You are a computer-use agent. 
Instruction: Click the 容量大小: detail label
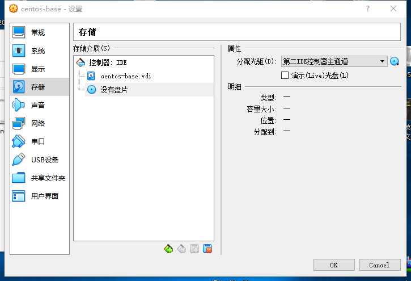pos(261,109)
